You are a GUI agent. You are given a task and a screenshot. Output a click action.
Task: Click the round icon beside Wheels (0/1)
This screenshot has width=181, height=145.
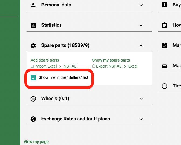point(33,99)
